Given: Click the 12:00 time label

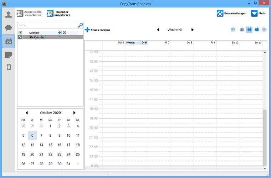Looking at the screenshot, I should click(93, 52).
